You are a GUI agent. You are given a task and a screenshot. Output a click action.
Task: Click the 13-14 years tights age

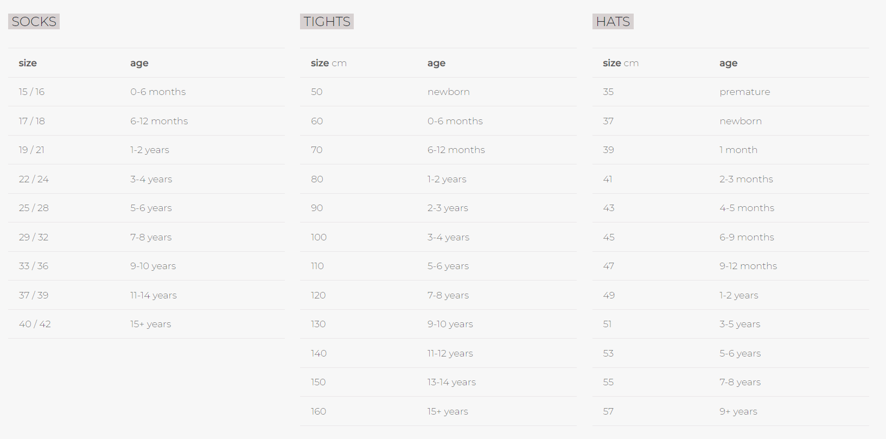(x=451, y=382)
